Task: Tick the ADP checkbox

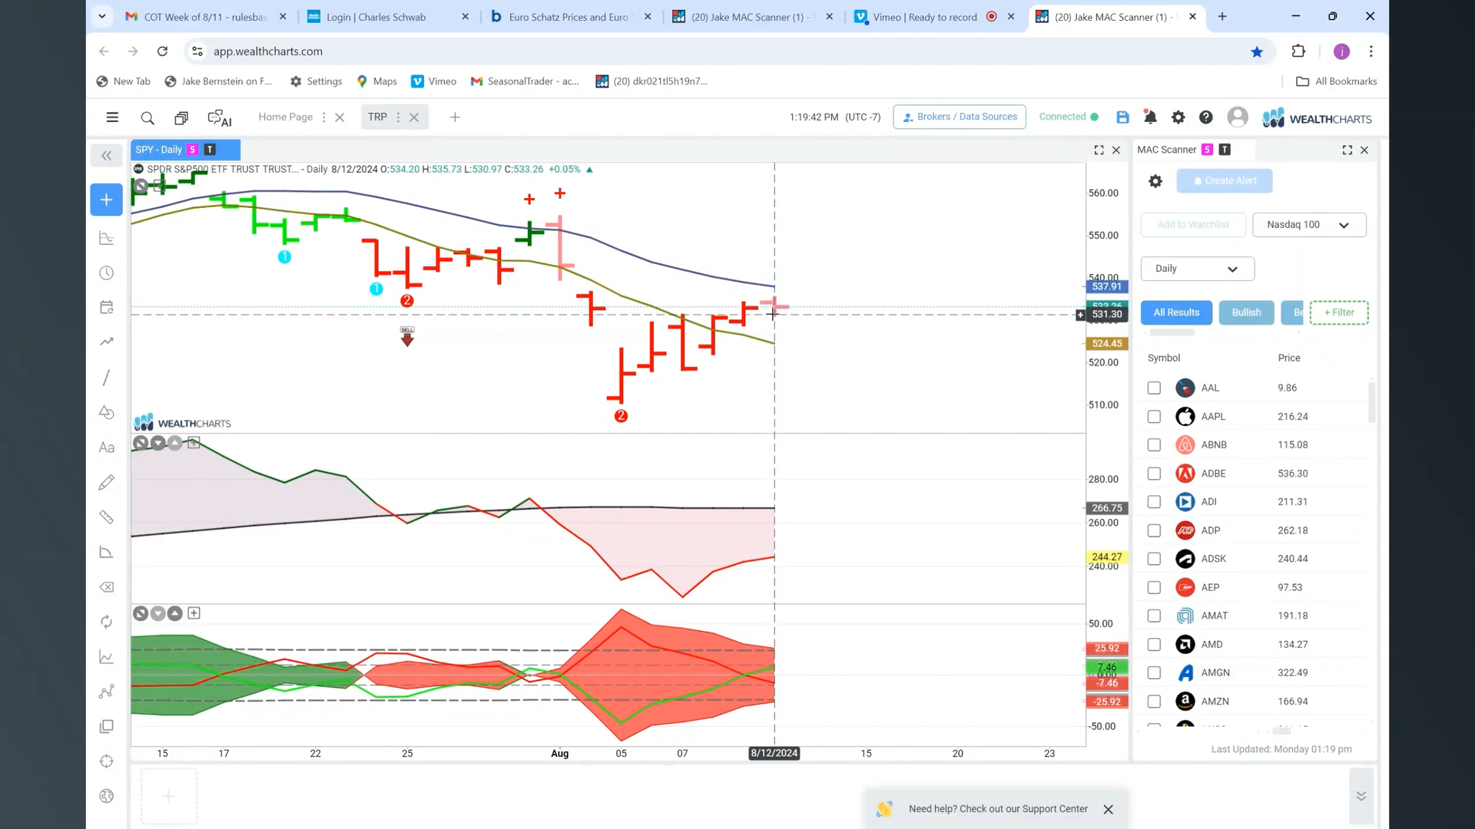Action: [1154, 530]
